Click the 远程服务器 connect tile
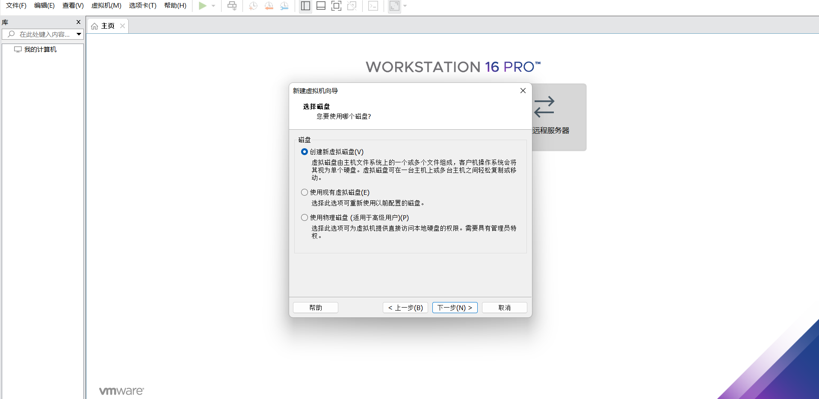Image resolution: width=819 pixels, height=399 pixels. 559,117
